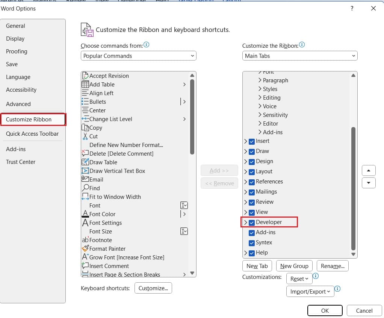The height and width of the screenshot is (318, 384).
Task: Open the Reset dropdown
Action: click(x=299, y=279)
